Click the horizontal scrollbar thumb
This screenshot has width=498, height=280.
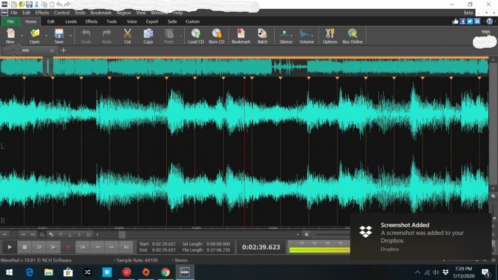(122, 235)
